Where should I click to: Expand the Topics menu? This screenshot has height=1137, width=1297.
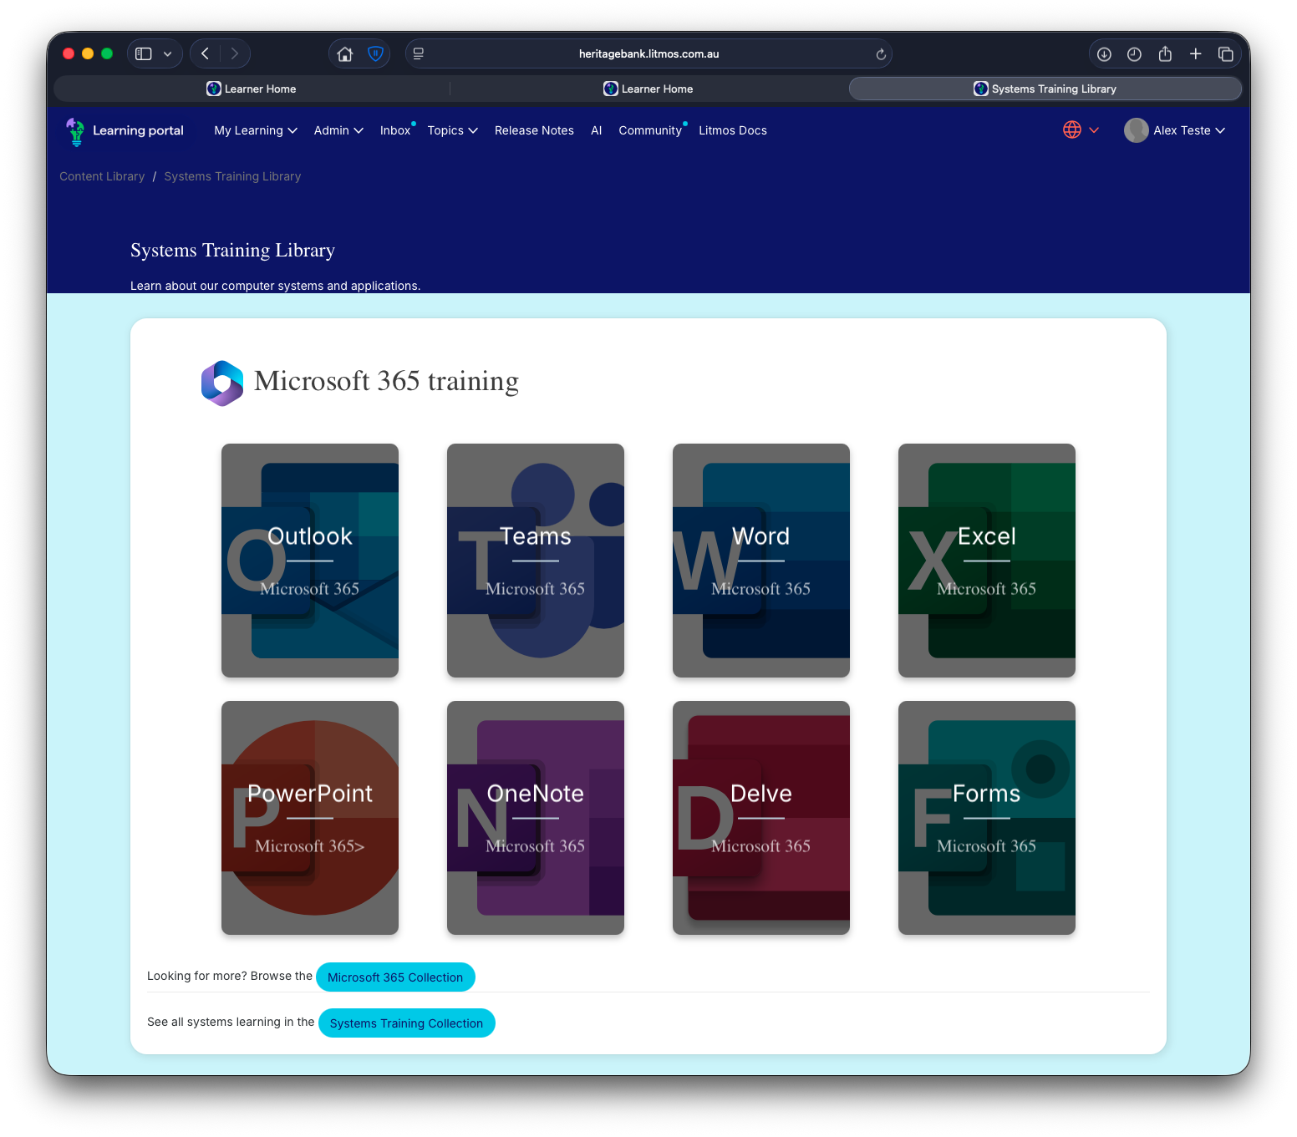tap(452, 130)
